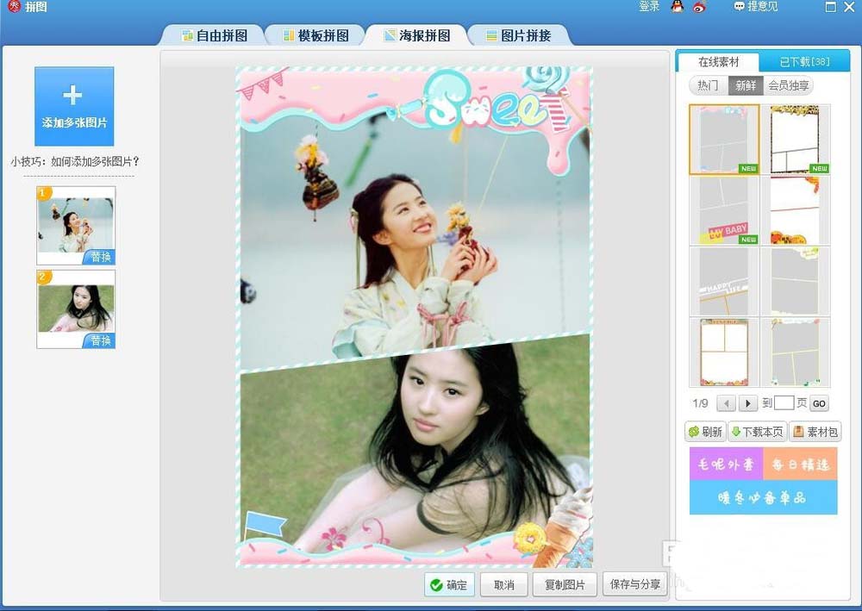Image resolution: width=862 pixels, height=611 pixels.
Task: Close the 拼图 window
Action: coord(849,7)
